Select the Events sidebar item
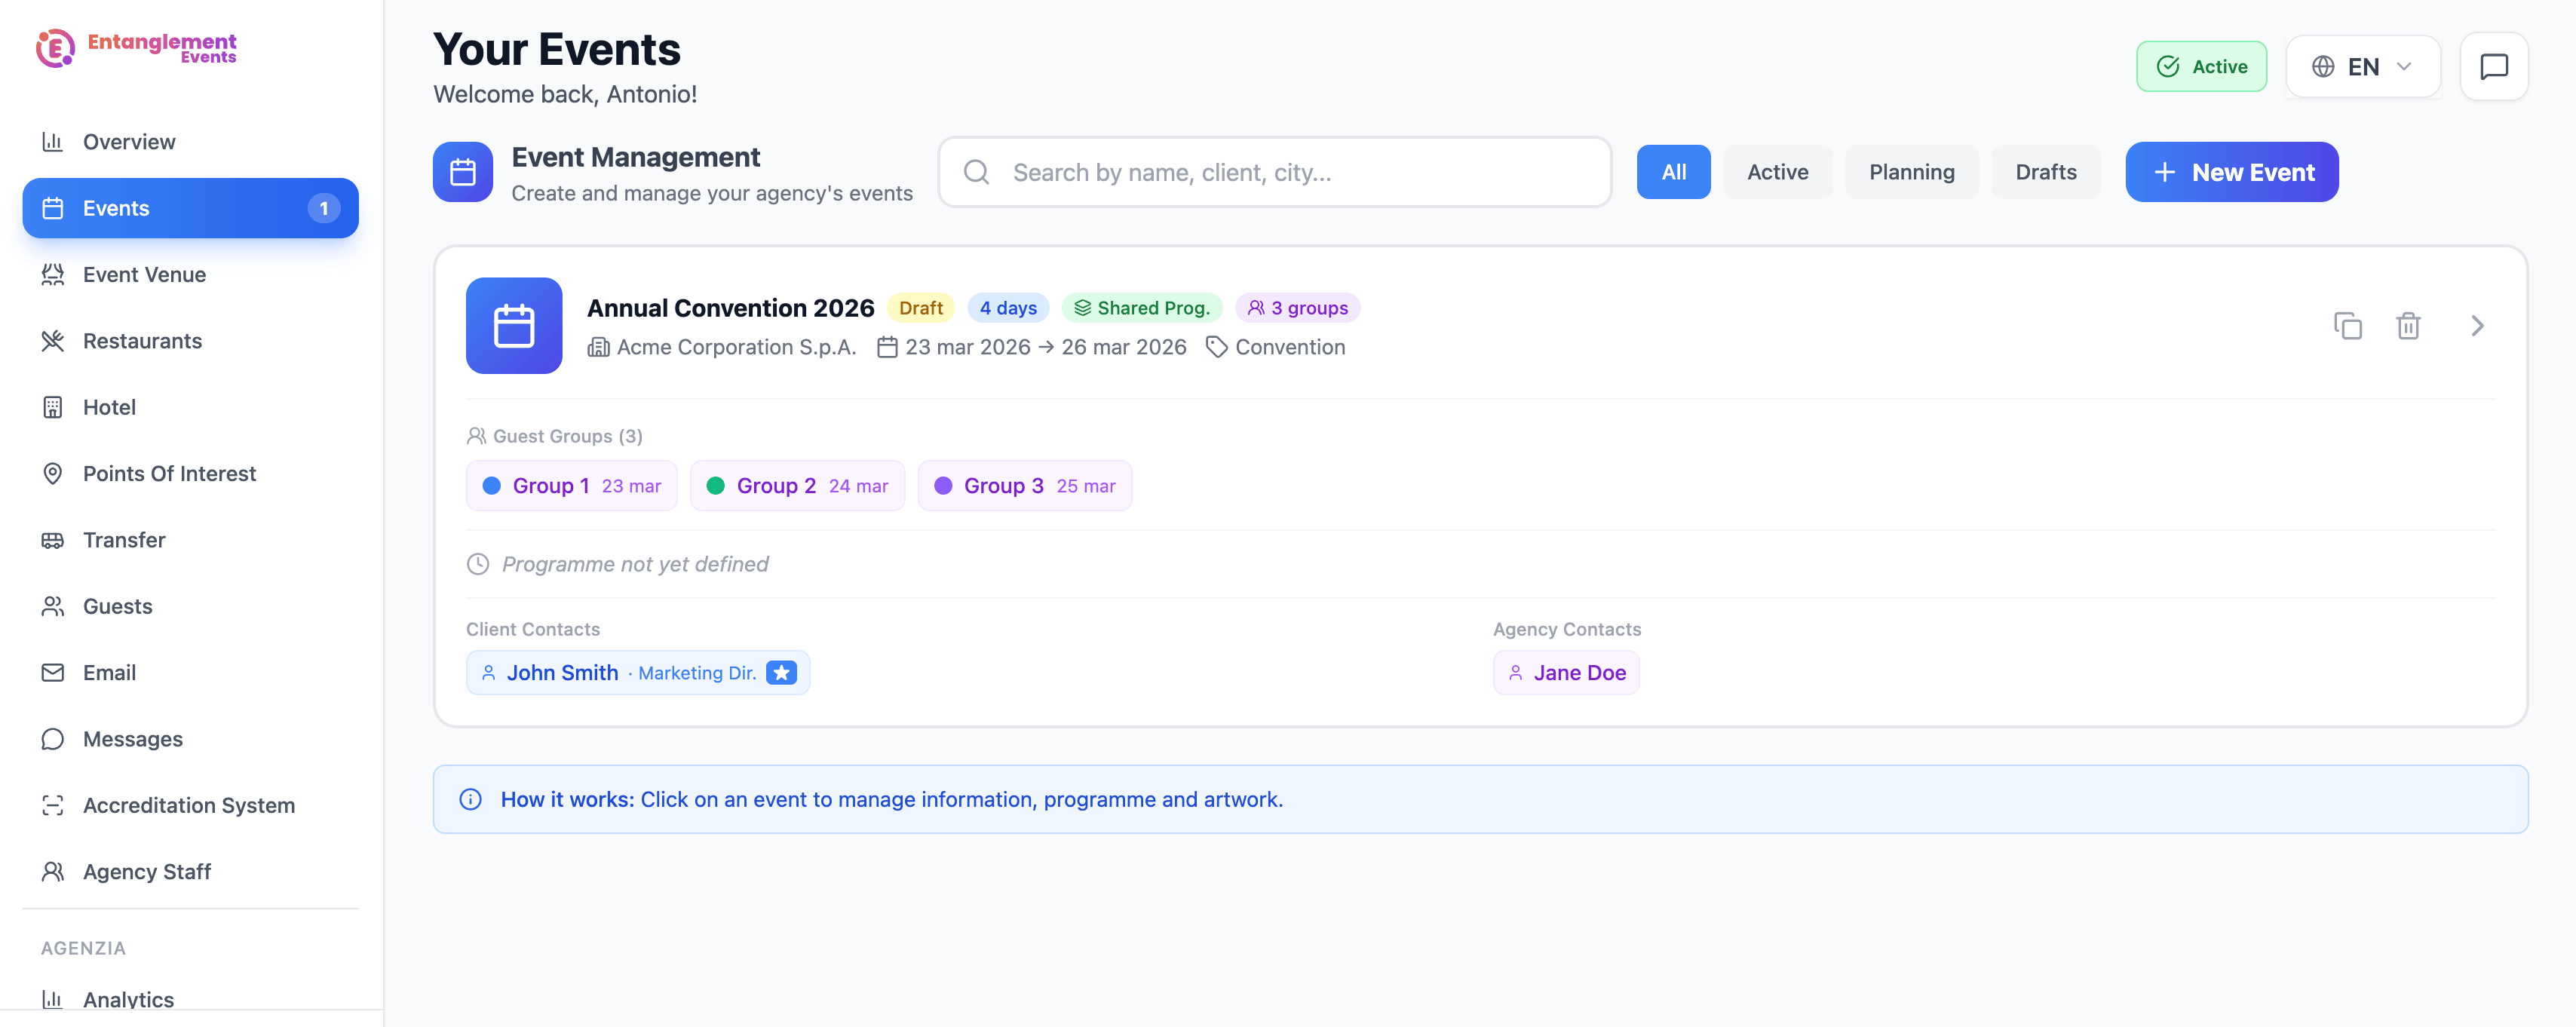 pos(191,208)
